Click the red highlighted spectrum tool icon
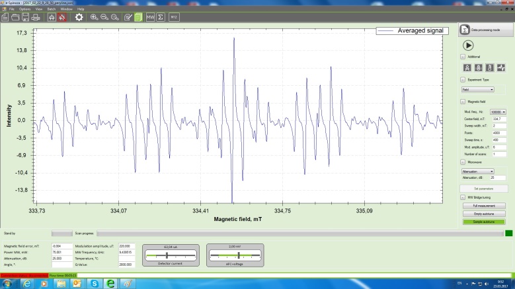 click(x=61, y=17)
